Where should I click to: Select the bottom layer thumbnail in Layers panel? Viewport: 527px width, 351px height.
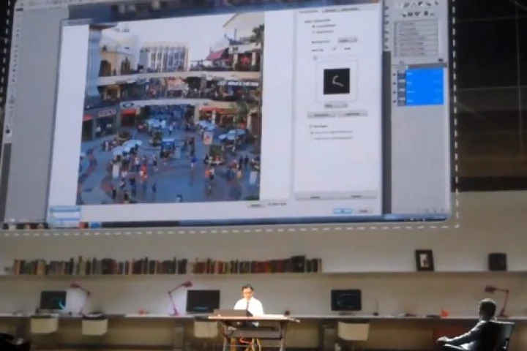[403, 100]
